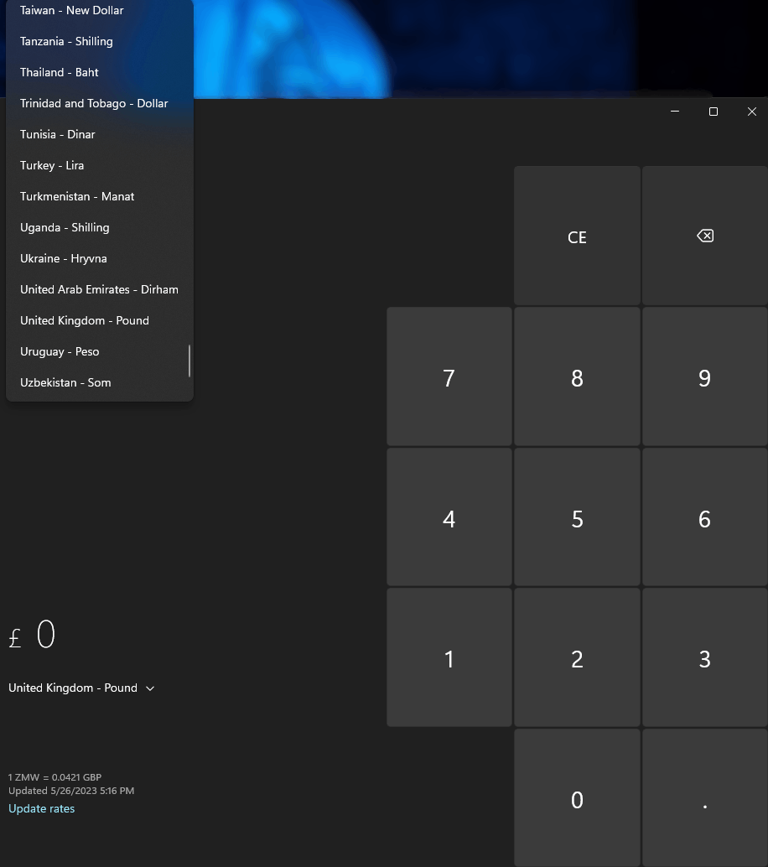Click the 1 ZMW = 0.0421 GBP rate text

click(x=54, y=777)
